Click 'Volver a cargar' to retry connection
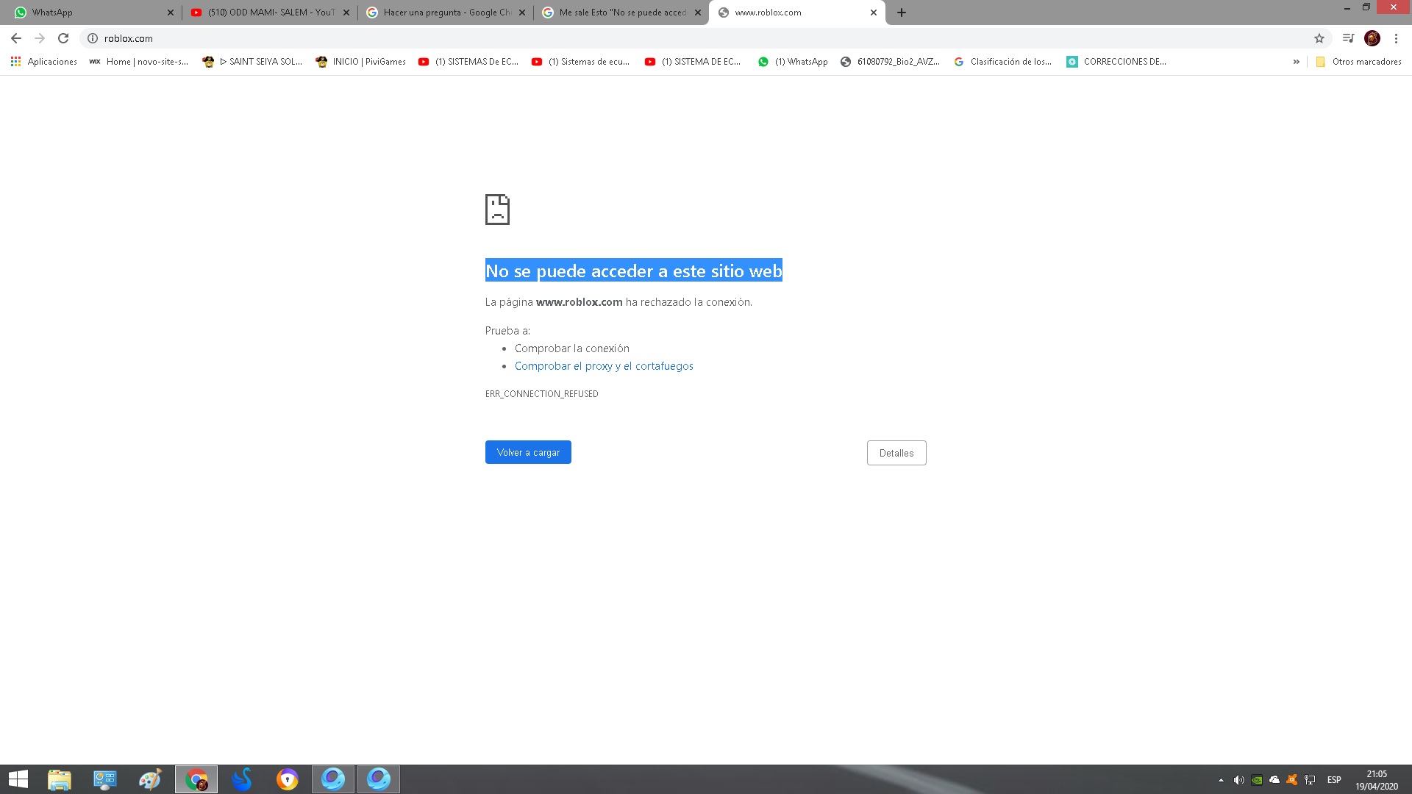The height and width of the screenshot is (794, 1412). (x=527, y=452)
